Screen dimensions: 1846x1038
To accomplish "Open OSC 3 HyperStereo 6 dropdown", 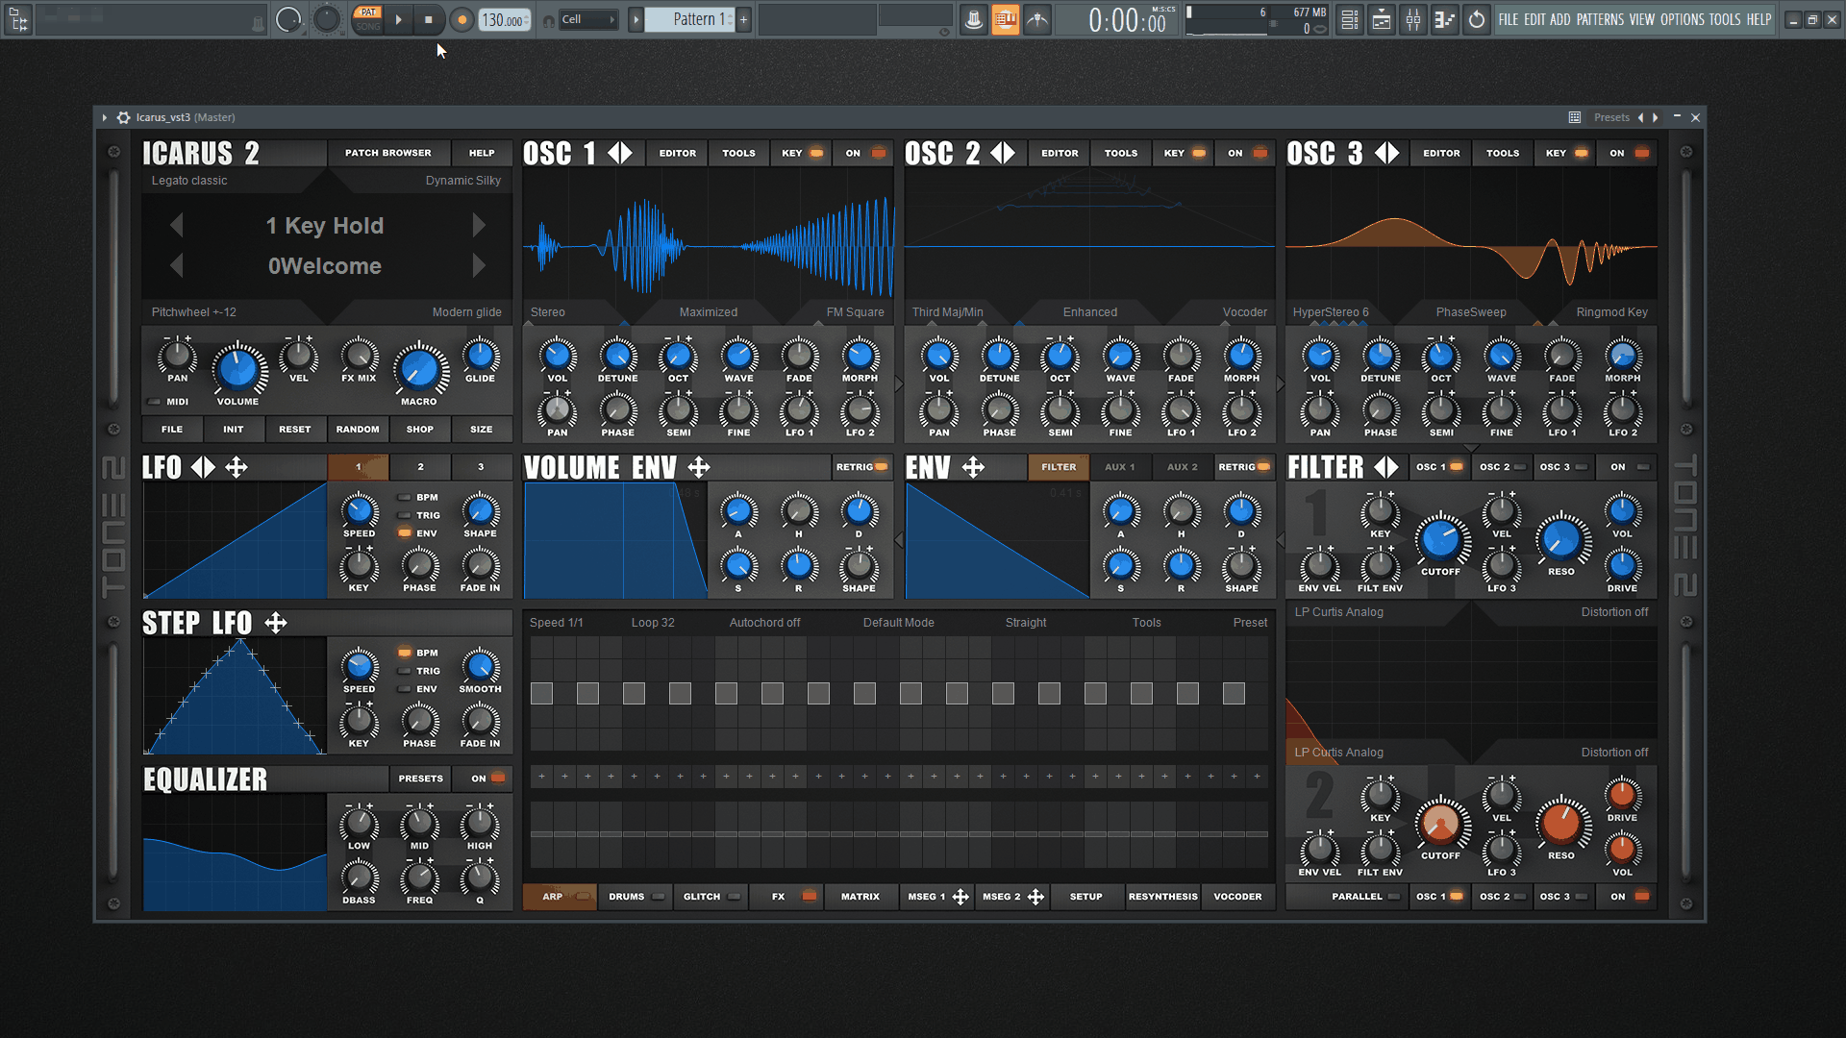I will click(1331, 312).
